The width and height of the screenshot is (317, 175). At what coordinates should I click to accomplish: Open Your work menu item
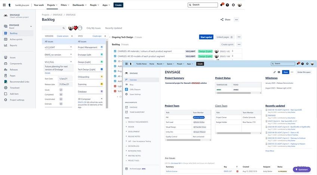click(x=39, y=5)
